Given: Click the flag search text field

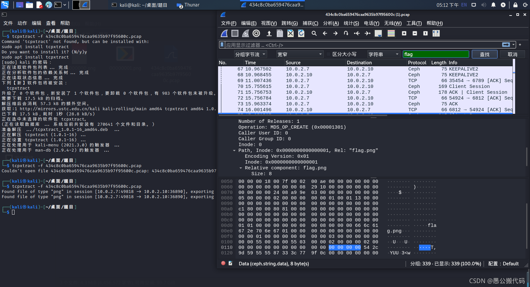Looking at the screenshot, I should click(x=436, y=54).
